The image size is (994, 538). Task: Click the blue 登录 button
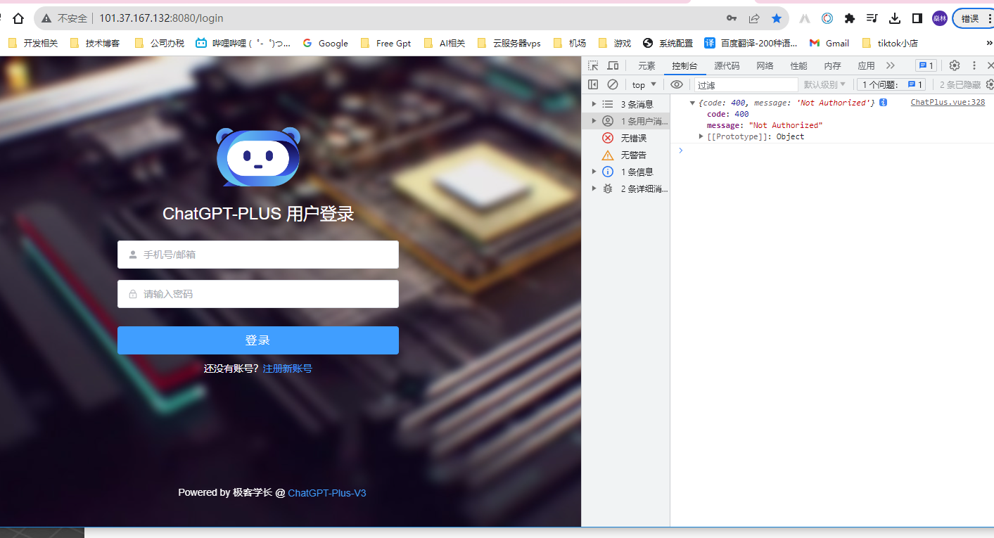[258, 340]
